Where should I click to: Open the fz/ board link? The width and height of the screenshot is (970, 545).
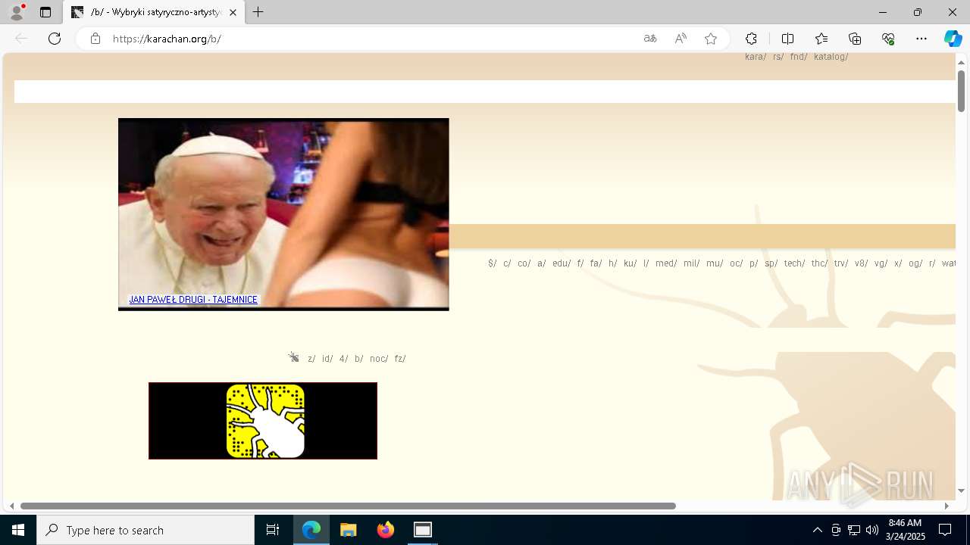400,359
